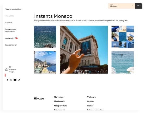
Task: Open the Facebook social icon
Action: pyautogui.click(x=7, y=80)
